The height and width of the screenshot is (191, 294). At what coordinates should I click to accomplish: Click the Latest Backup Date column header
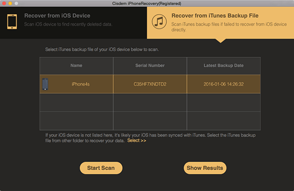coord(224,65)
